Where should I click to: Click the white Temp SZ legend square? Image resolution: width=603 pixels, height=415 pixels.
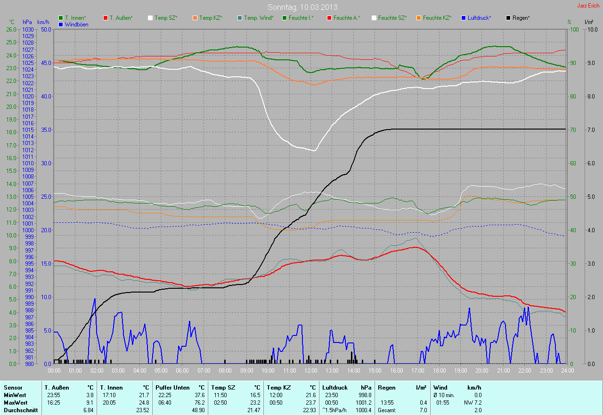point(150,18)
